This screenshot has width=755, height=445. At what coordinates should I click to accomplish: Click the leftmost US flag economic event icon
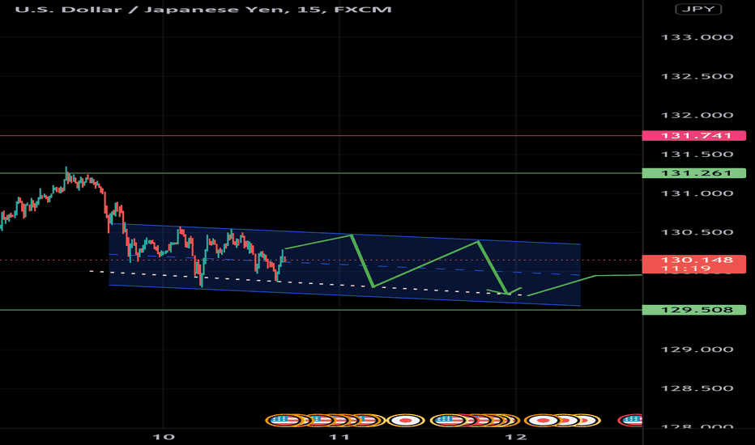coord(284,421)
